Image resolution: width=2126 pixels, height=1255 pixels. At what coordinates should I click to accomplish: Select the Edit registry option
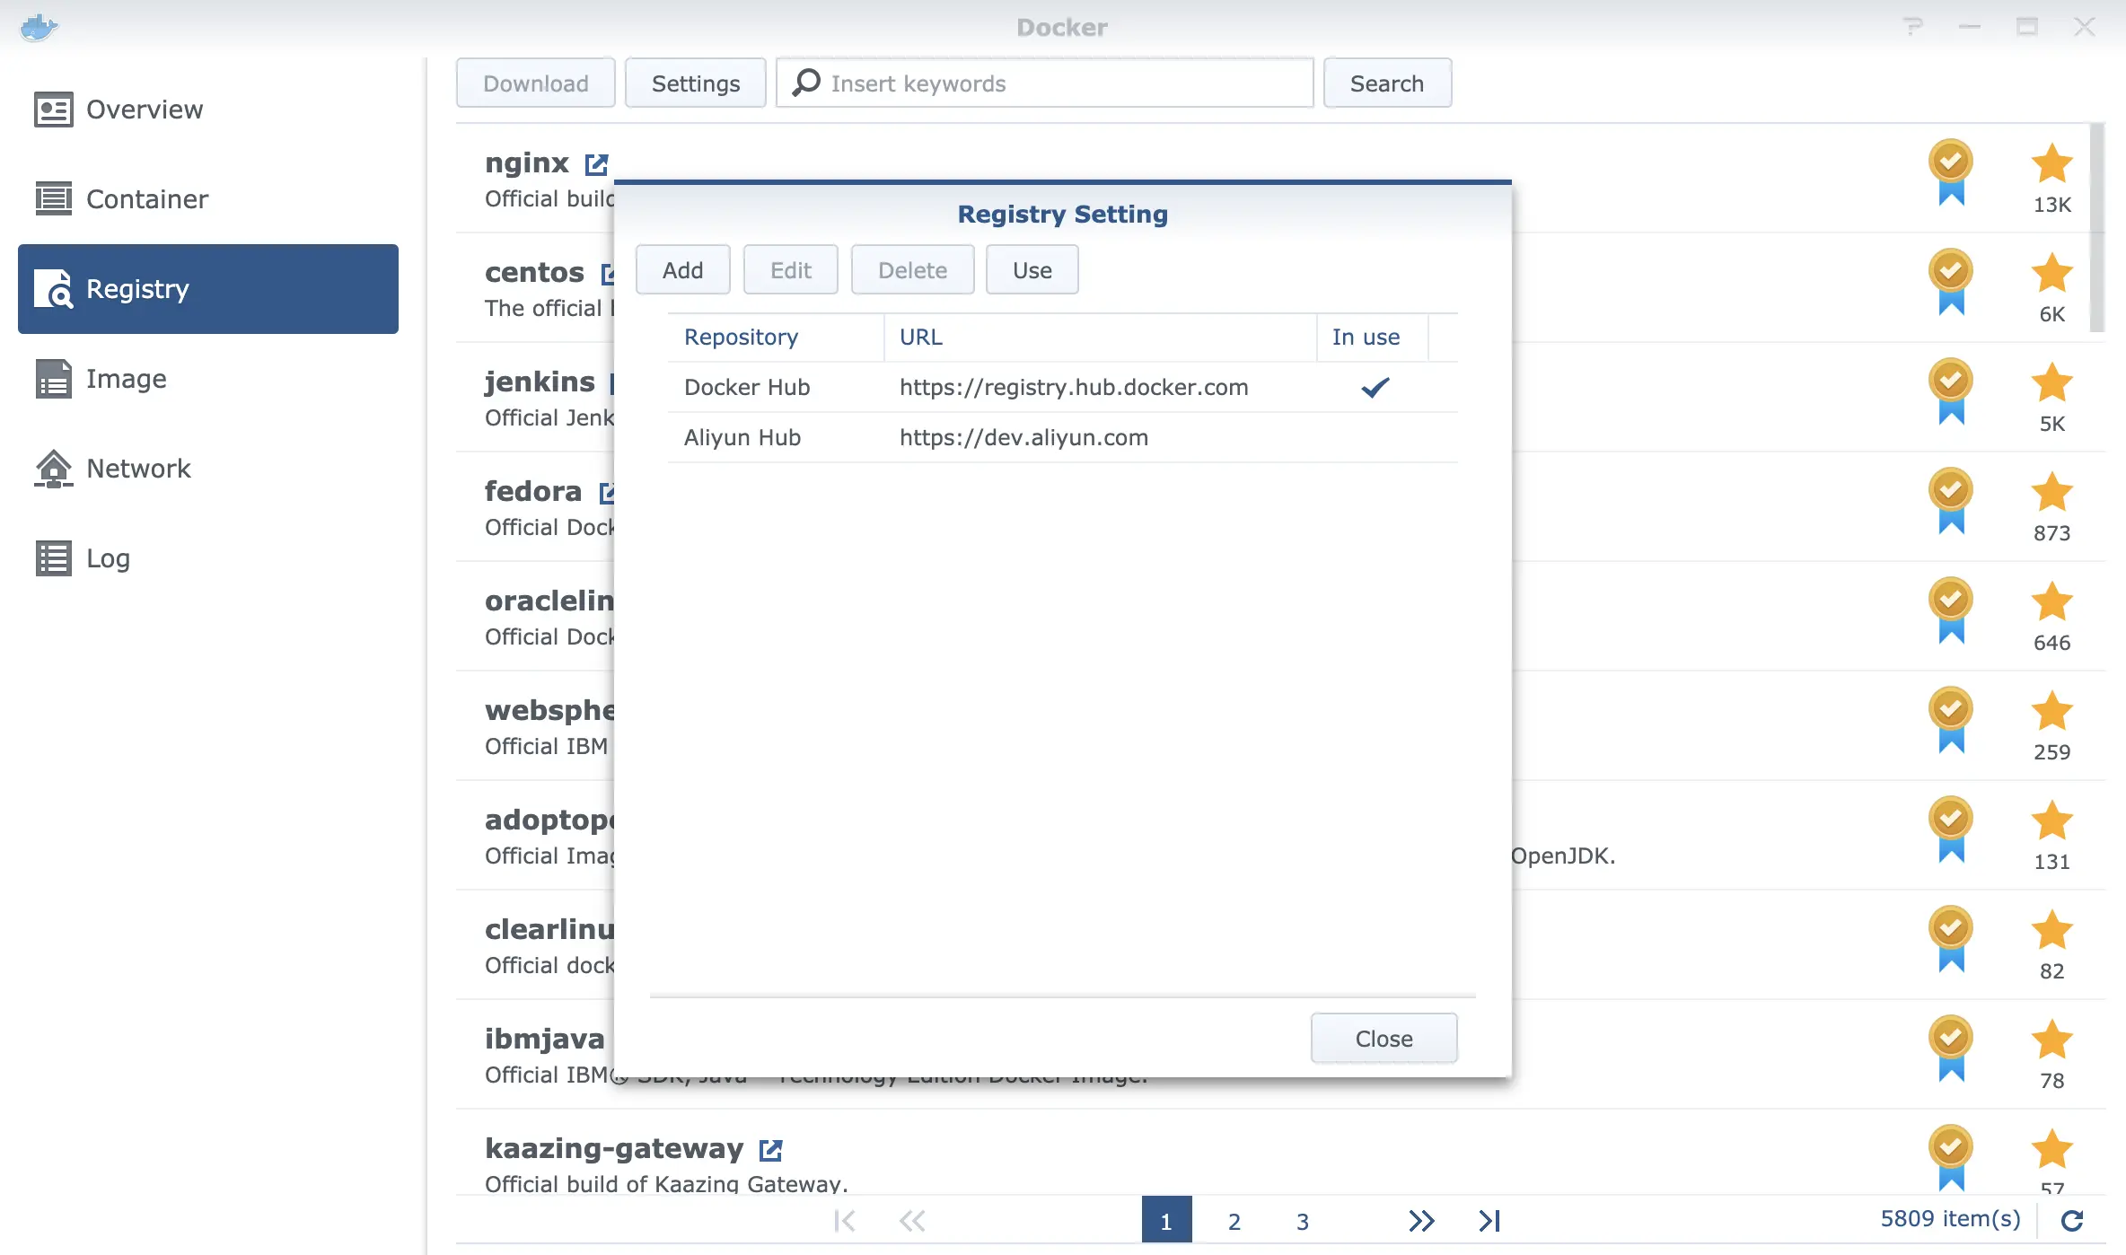coord(790,269)
